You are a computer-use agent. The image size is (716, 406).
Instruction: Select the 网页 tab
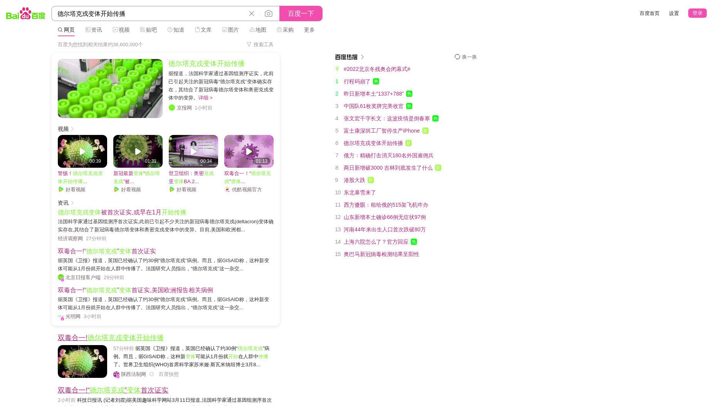click(66, 30)
